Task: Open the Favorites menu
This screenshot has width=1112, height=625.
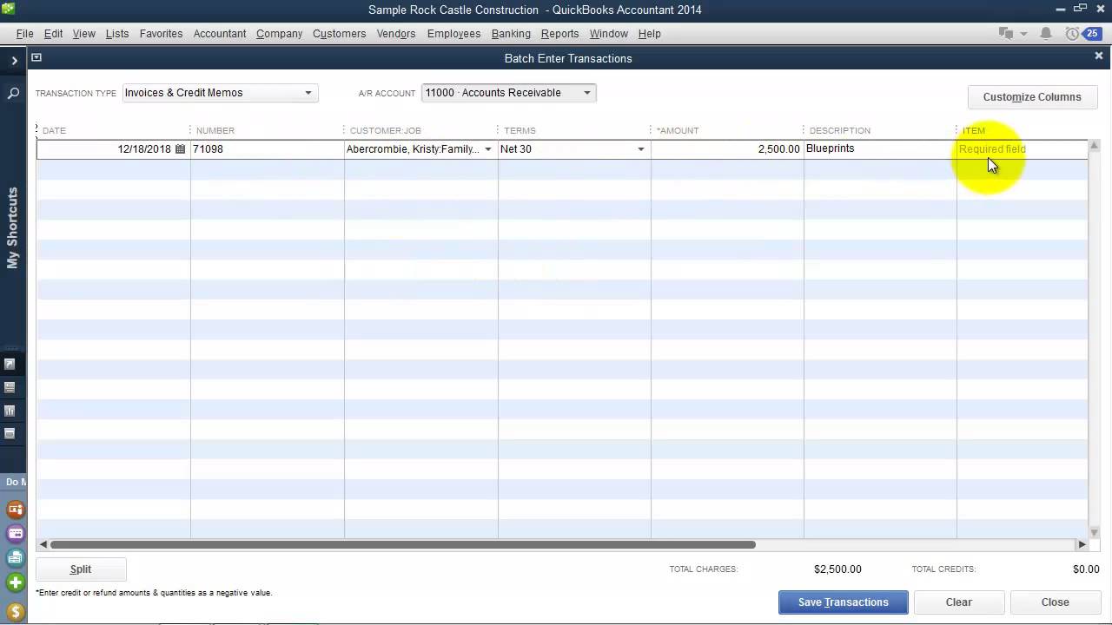Action: 161,34
